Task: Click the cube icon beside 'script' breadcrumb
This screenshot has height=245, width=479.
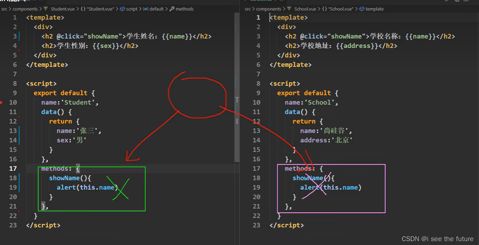Action: point(122,9)
